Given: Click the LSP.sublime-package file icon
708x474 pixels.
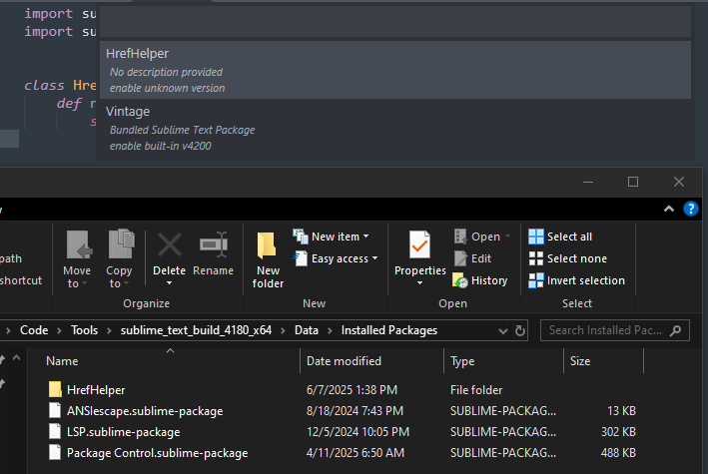Looking at the screenshot, I should [x=55, y=431].
